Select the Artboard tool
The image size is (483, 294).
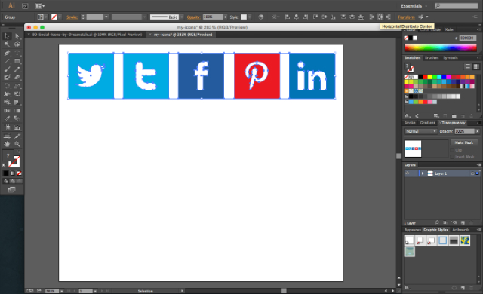click(7, 136)
